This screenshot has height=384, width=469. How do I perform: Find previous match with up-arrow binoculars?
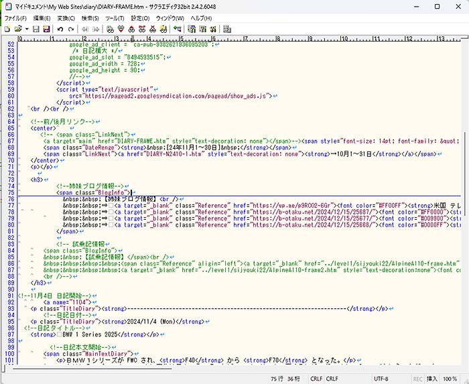tap(131, 29)
